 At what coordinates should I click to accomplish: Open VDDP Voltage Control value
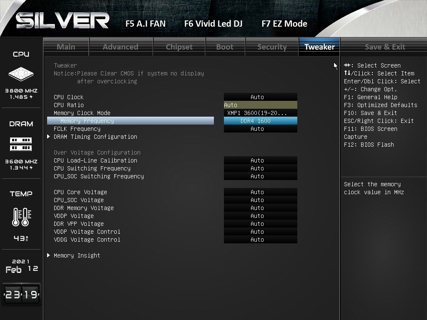[260, 232]
